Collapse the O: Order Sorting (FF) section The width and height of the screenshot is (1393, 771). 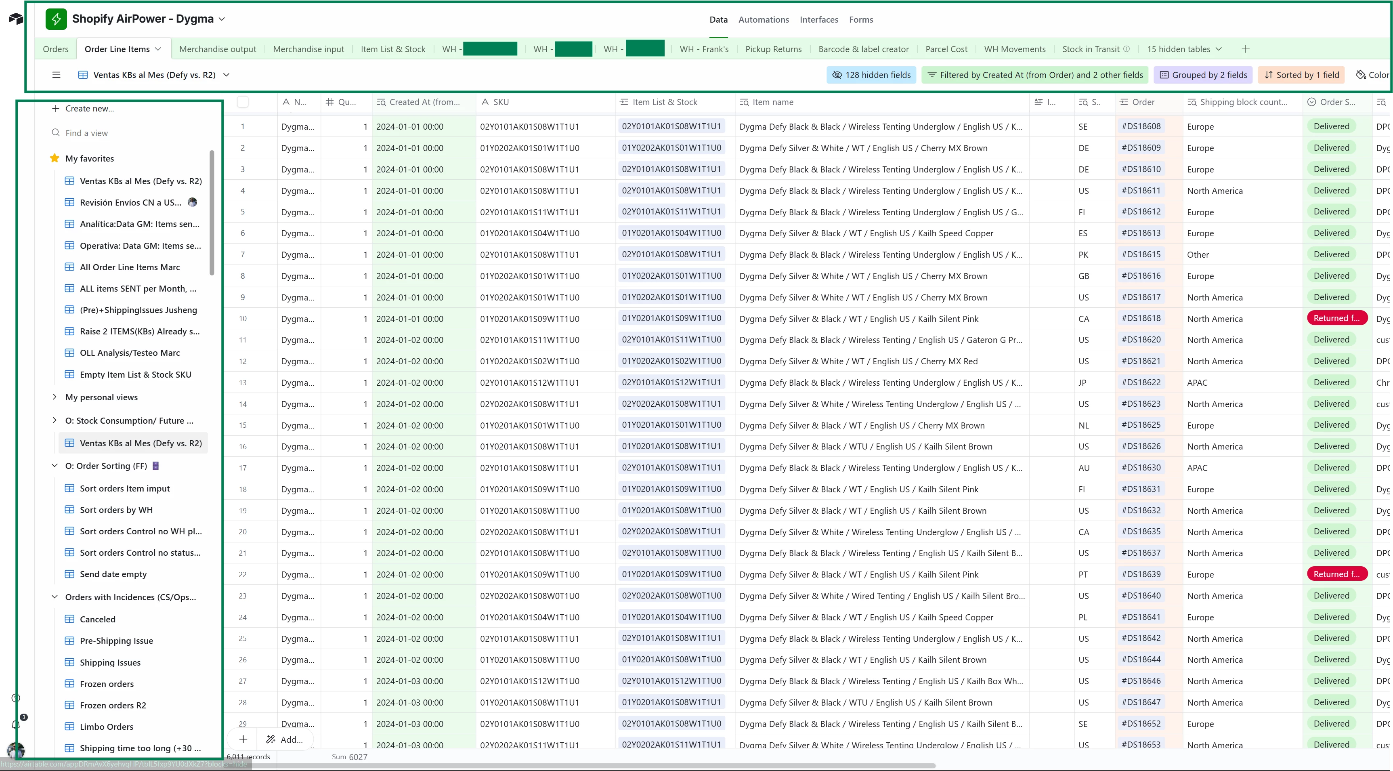coord(55,465)
